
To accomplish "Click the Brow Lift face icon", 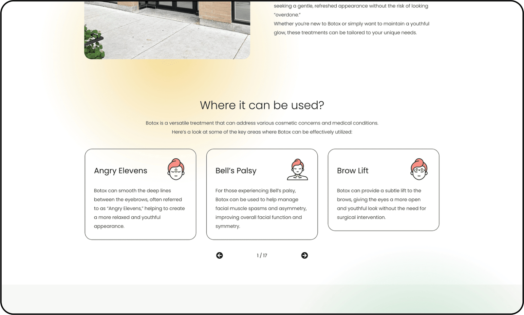I will tap(419, 169).
